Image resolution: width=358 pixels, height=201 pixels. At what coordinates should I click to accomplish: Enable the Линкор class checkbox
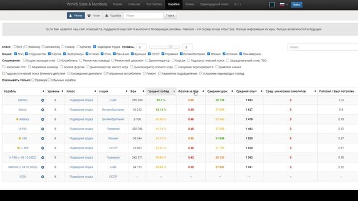pyautogui.click(x=63, y=47)
